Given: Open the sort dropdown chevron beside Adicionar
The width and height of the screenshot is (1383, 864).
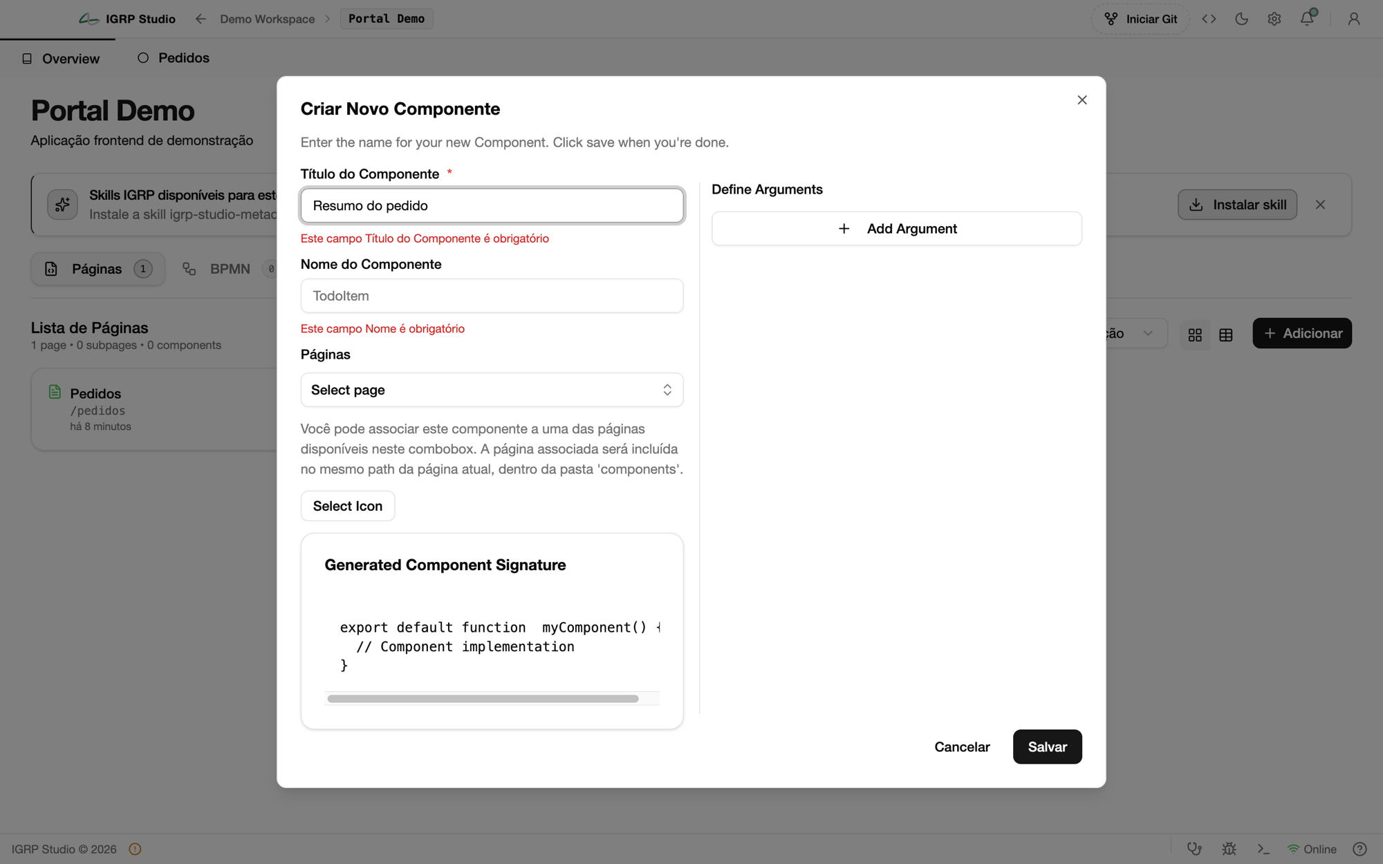Looking at the screenshot, I should click(x=1148, y=333).
